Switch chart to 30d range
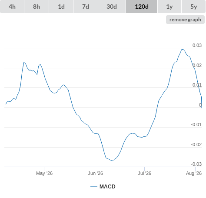 pos(112,7)
